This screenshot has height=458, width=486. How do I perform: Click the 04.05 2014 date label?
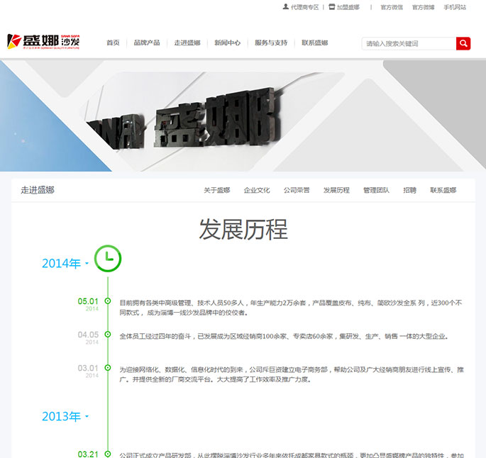click(x=88, y=337)
